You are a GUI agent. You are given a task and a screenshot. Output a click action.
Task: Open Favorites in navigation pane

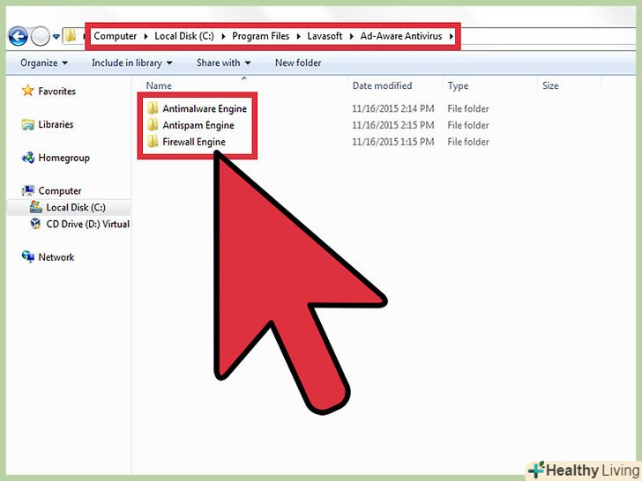(x=57, y=92)
